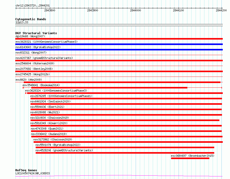This screenshot has height=179, width=230.
Task: Click nsv4743308 (Quan2021) label
Action: 47,129
